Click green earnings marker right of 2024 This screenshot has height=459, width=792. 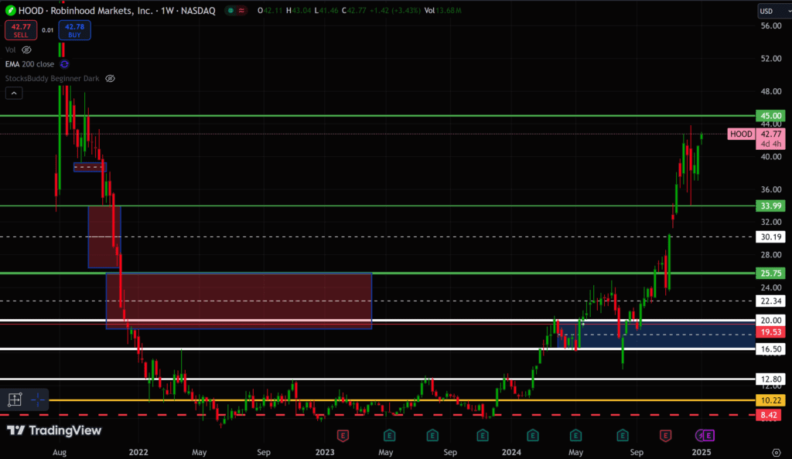pos(533,435)
